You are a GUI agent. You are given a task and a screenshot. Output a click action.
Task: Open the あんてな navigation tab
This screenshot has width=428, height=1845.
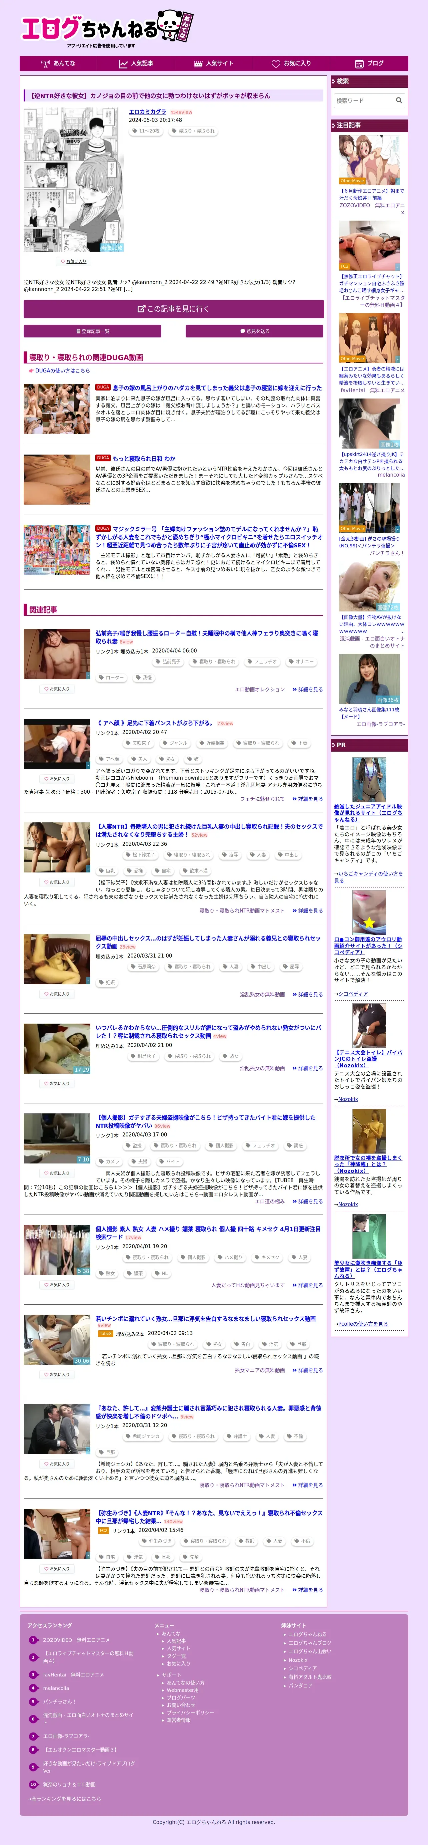click(59, 64)
